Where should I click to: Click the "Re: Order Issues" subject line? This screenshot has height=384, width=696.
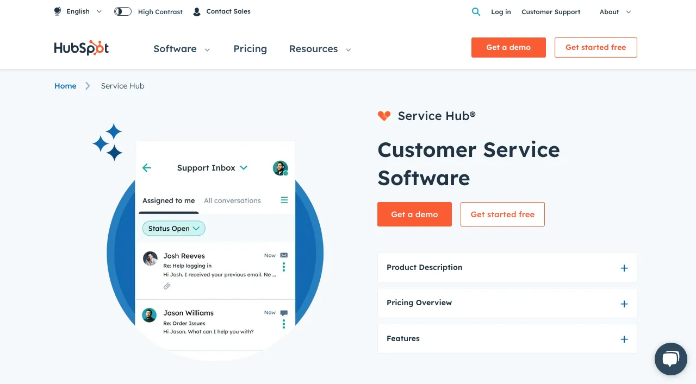(184, 323)
